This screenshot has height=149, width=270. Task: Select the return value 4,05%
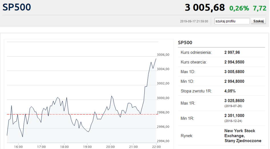click(230, 91)
